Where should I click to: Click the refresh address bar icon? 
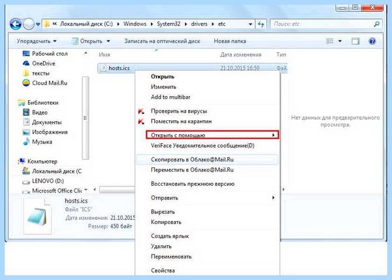pos(261,24)
